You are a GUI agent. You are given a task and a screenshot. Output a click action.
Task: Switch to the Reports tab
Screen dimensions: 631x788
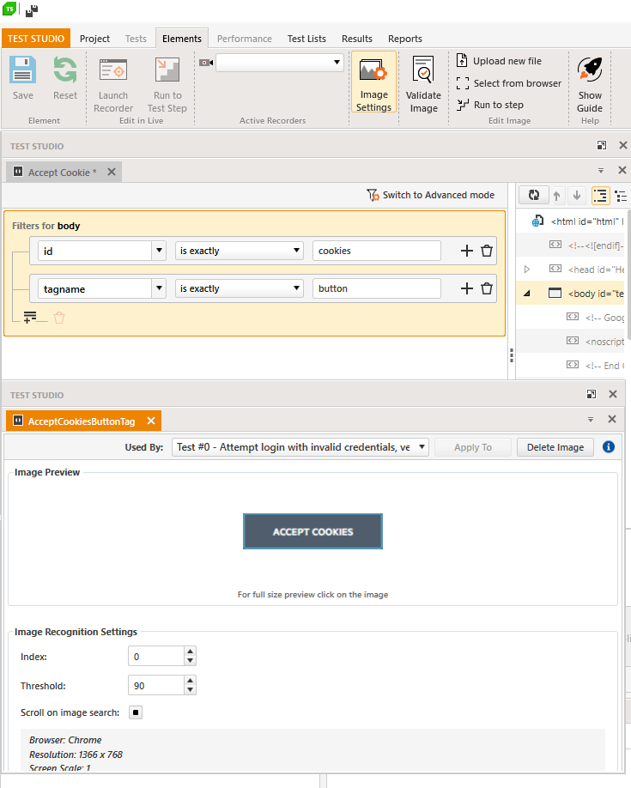404,39
